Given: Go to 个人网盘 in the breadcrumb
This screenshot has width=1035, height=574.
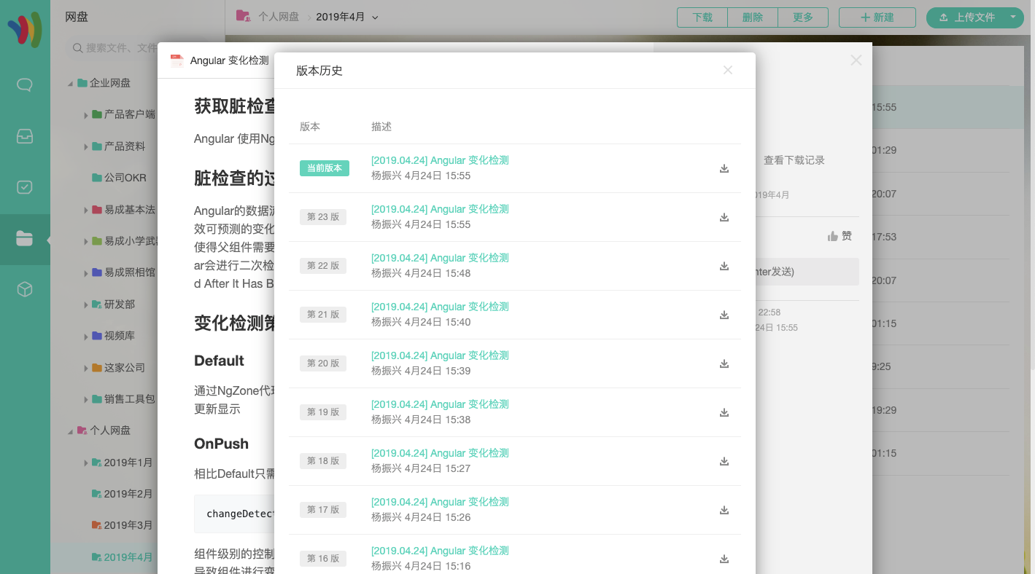Looking at the screenshot, I should coord(279,17).
